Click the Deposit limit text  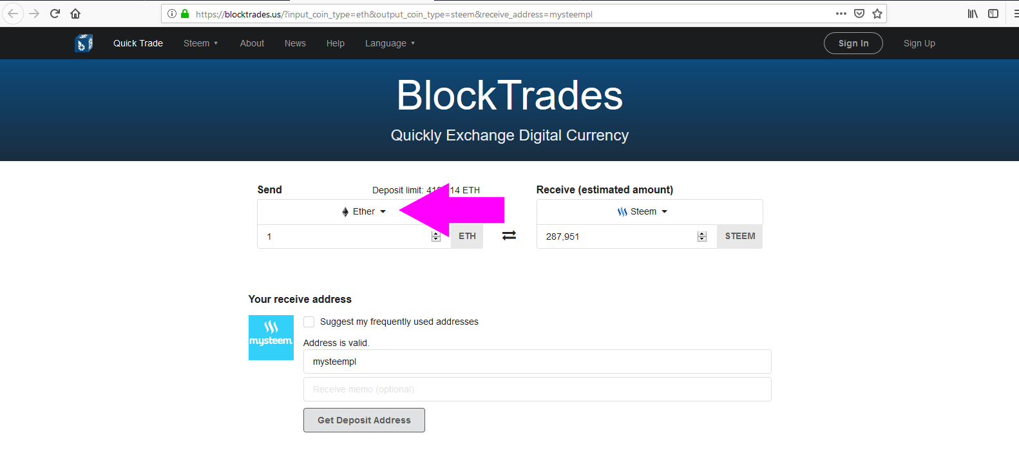click(426, 190)
